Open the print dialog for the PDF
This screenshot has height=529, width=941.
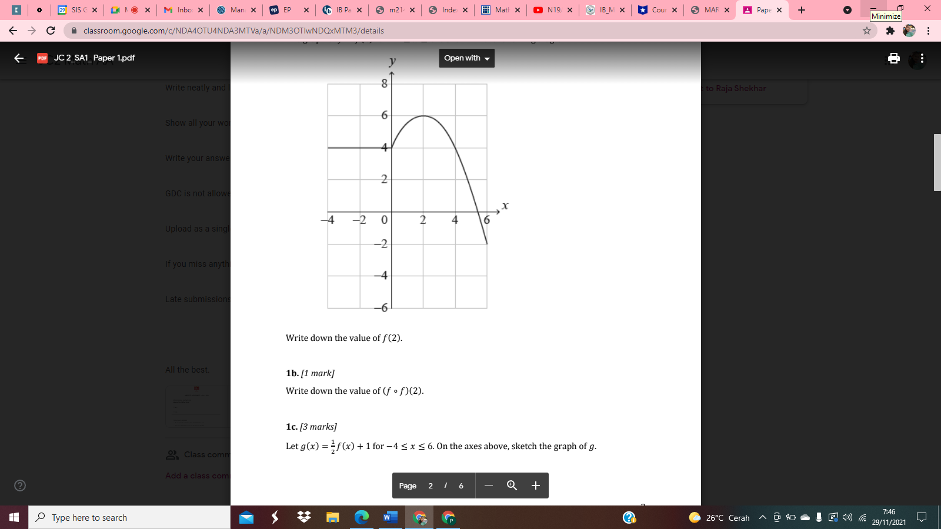894,58
